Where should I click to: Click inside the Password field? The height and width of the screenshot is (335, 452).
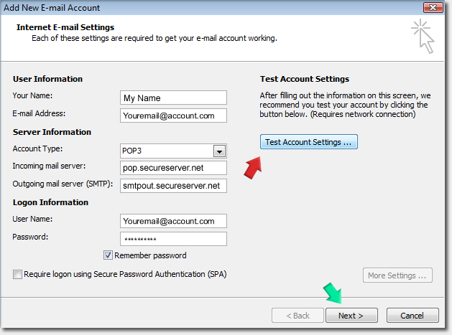(173, 239)
